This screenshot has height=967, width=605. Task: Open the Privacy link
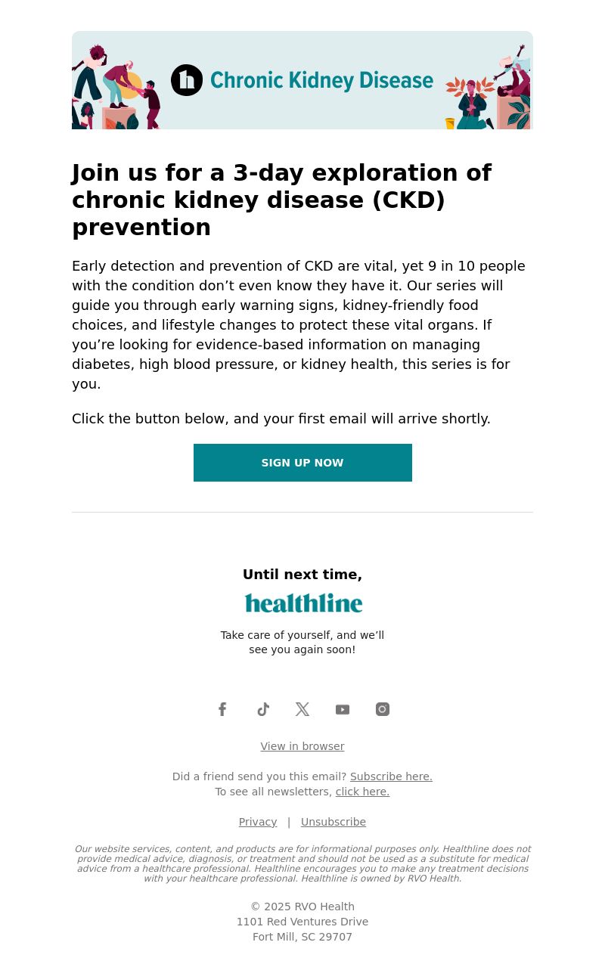[258, 822]
